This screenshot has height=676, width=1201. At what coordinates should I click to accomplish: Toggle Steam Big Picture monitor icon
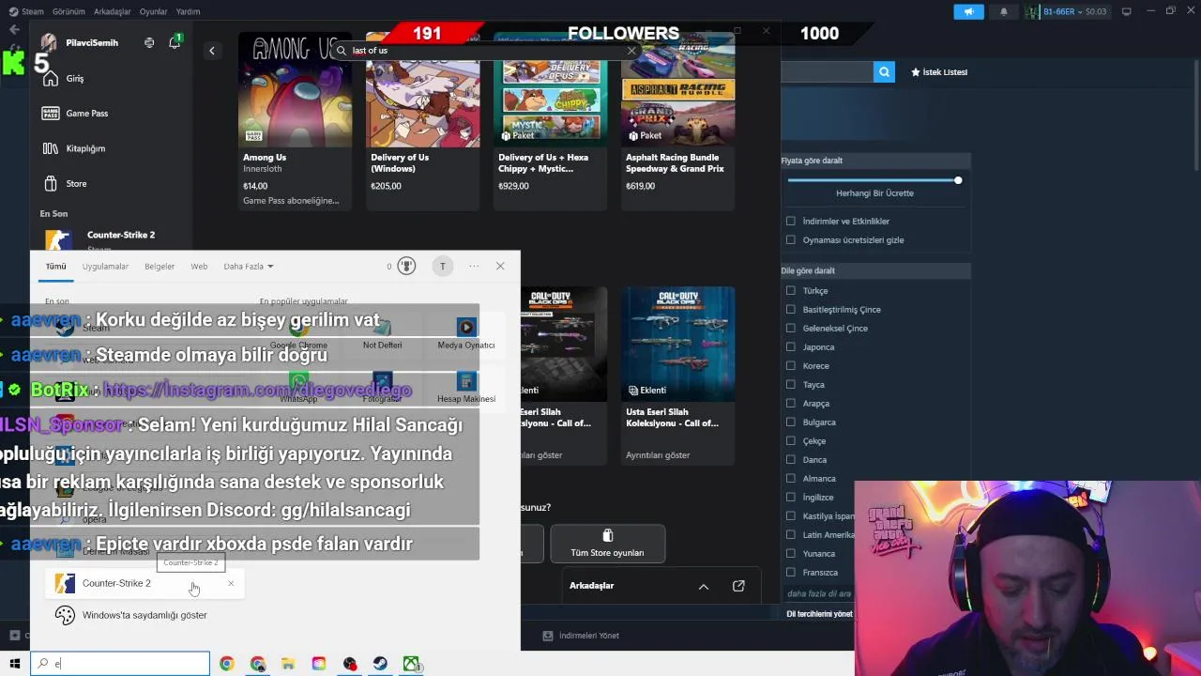1127,11
